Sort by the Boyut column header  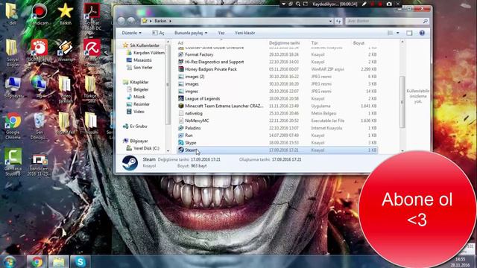click(358, 43)
